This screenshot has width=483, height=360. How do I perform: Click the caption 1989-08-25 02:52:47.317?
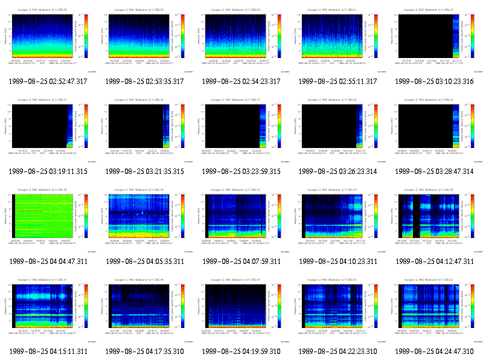click(48, 82)
